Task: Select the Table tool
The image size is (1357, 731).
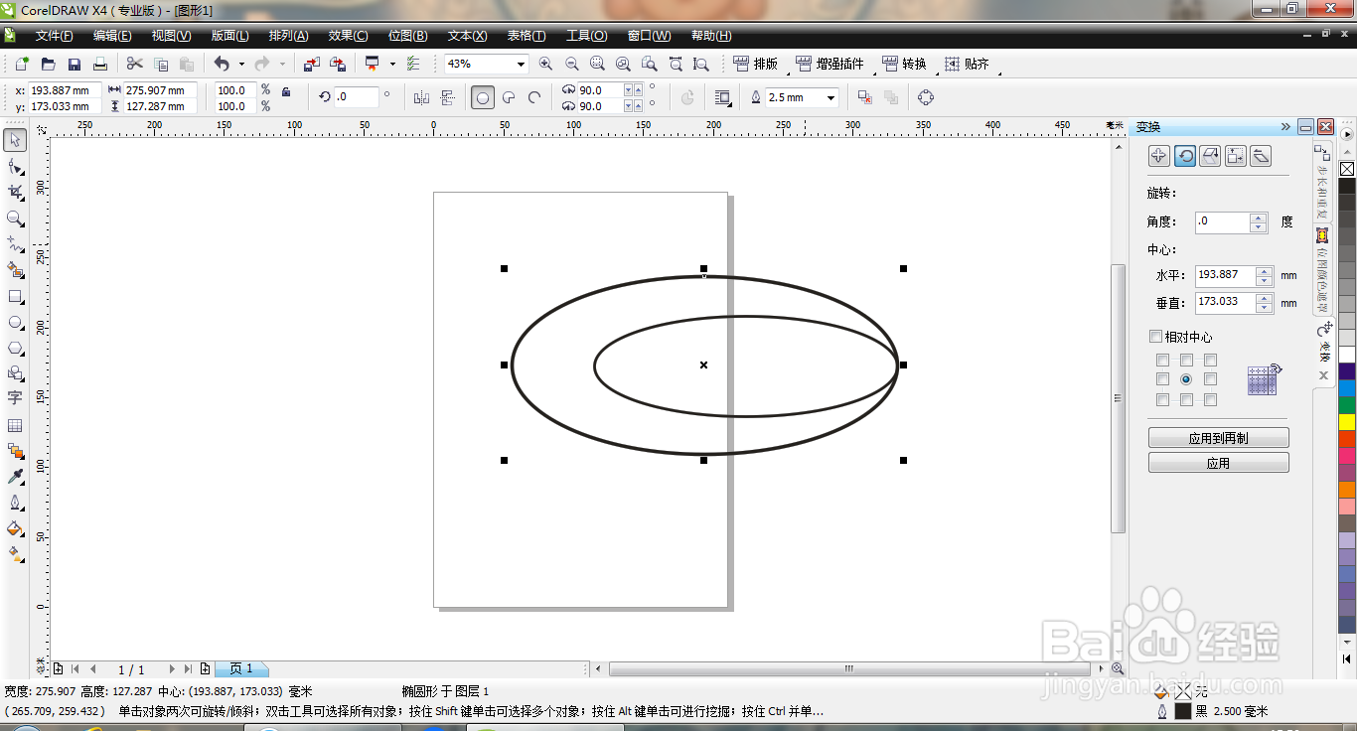Action: (x=15, y=425)
